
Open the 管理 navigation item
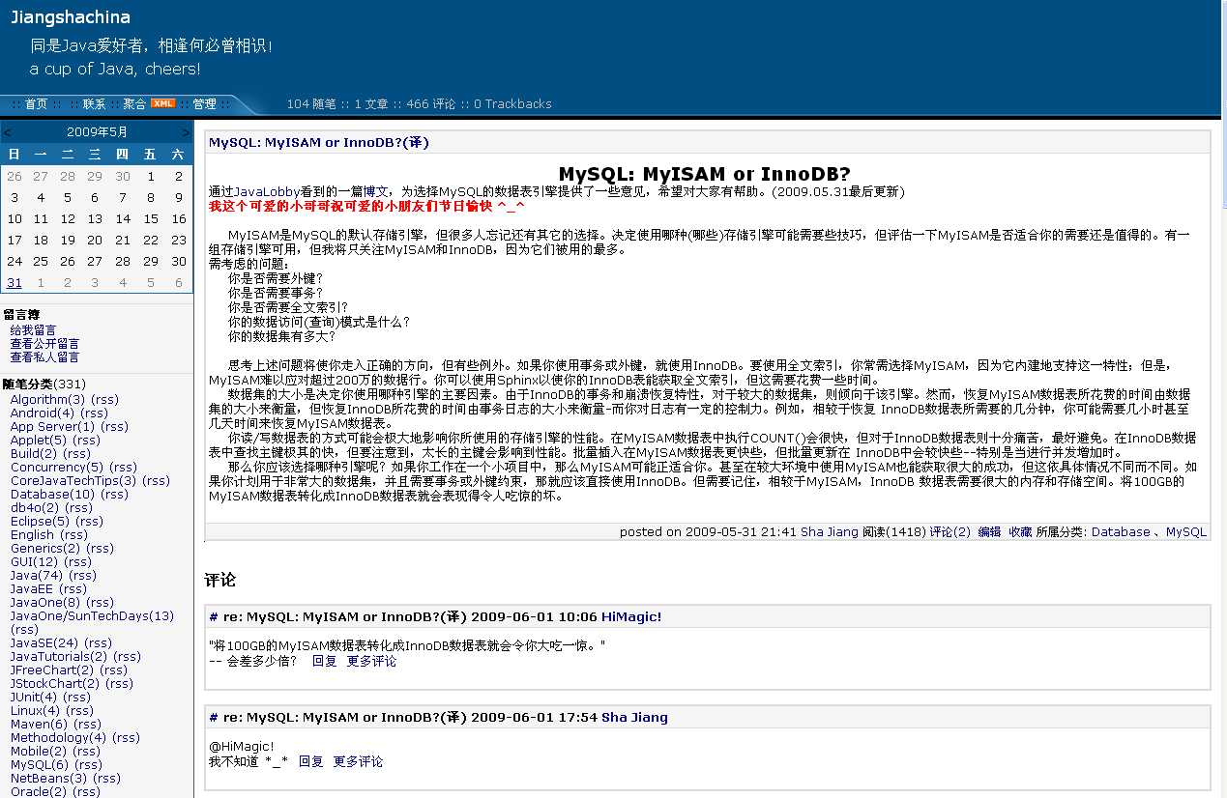pyautogui.click(x=204, y=103)
